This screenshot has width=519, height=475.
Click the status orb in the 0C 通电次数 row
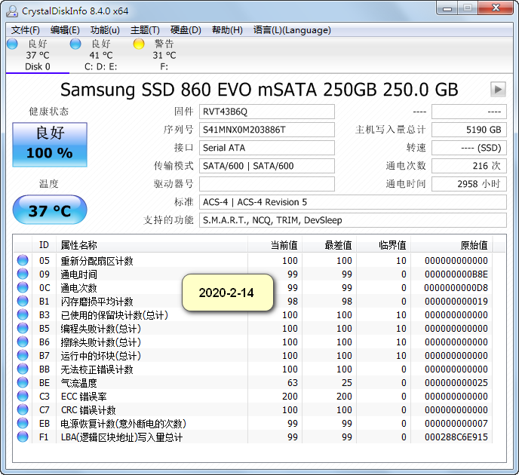[23, 287]
